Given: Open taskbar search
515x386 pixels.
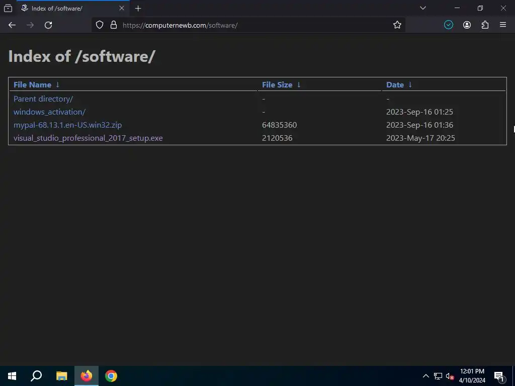Looking at the screenshot, I should tap(36, 376).
